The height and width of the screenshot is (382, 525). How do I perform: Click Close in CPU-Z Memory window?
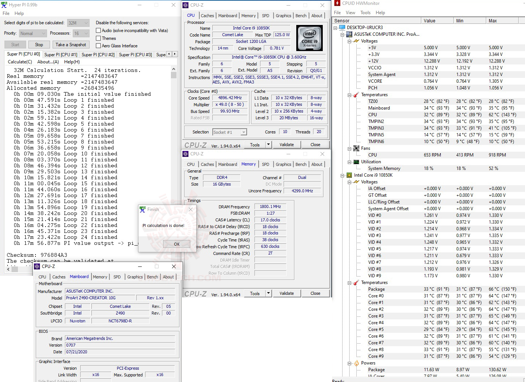point(315,293)
